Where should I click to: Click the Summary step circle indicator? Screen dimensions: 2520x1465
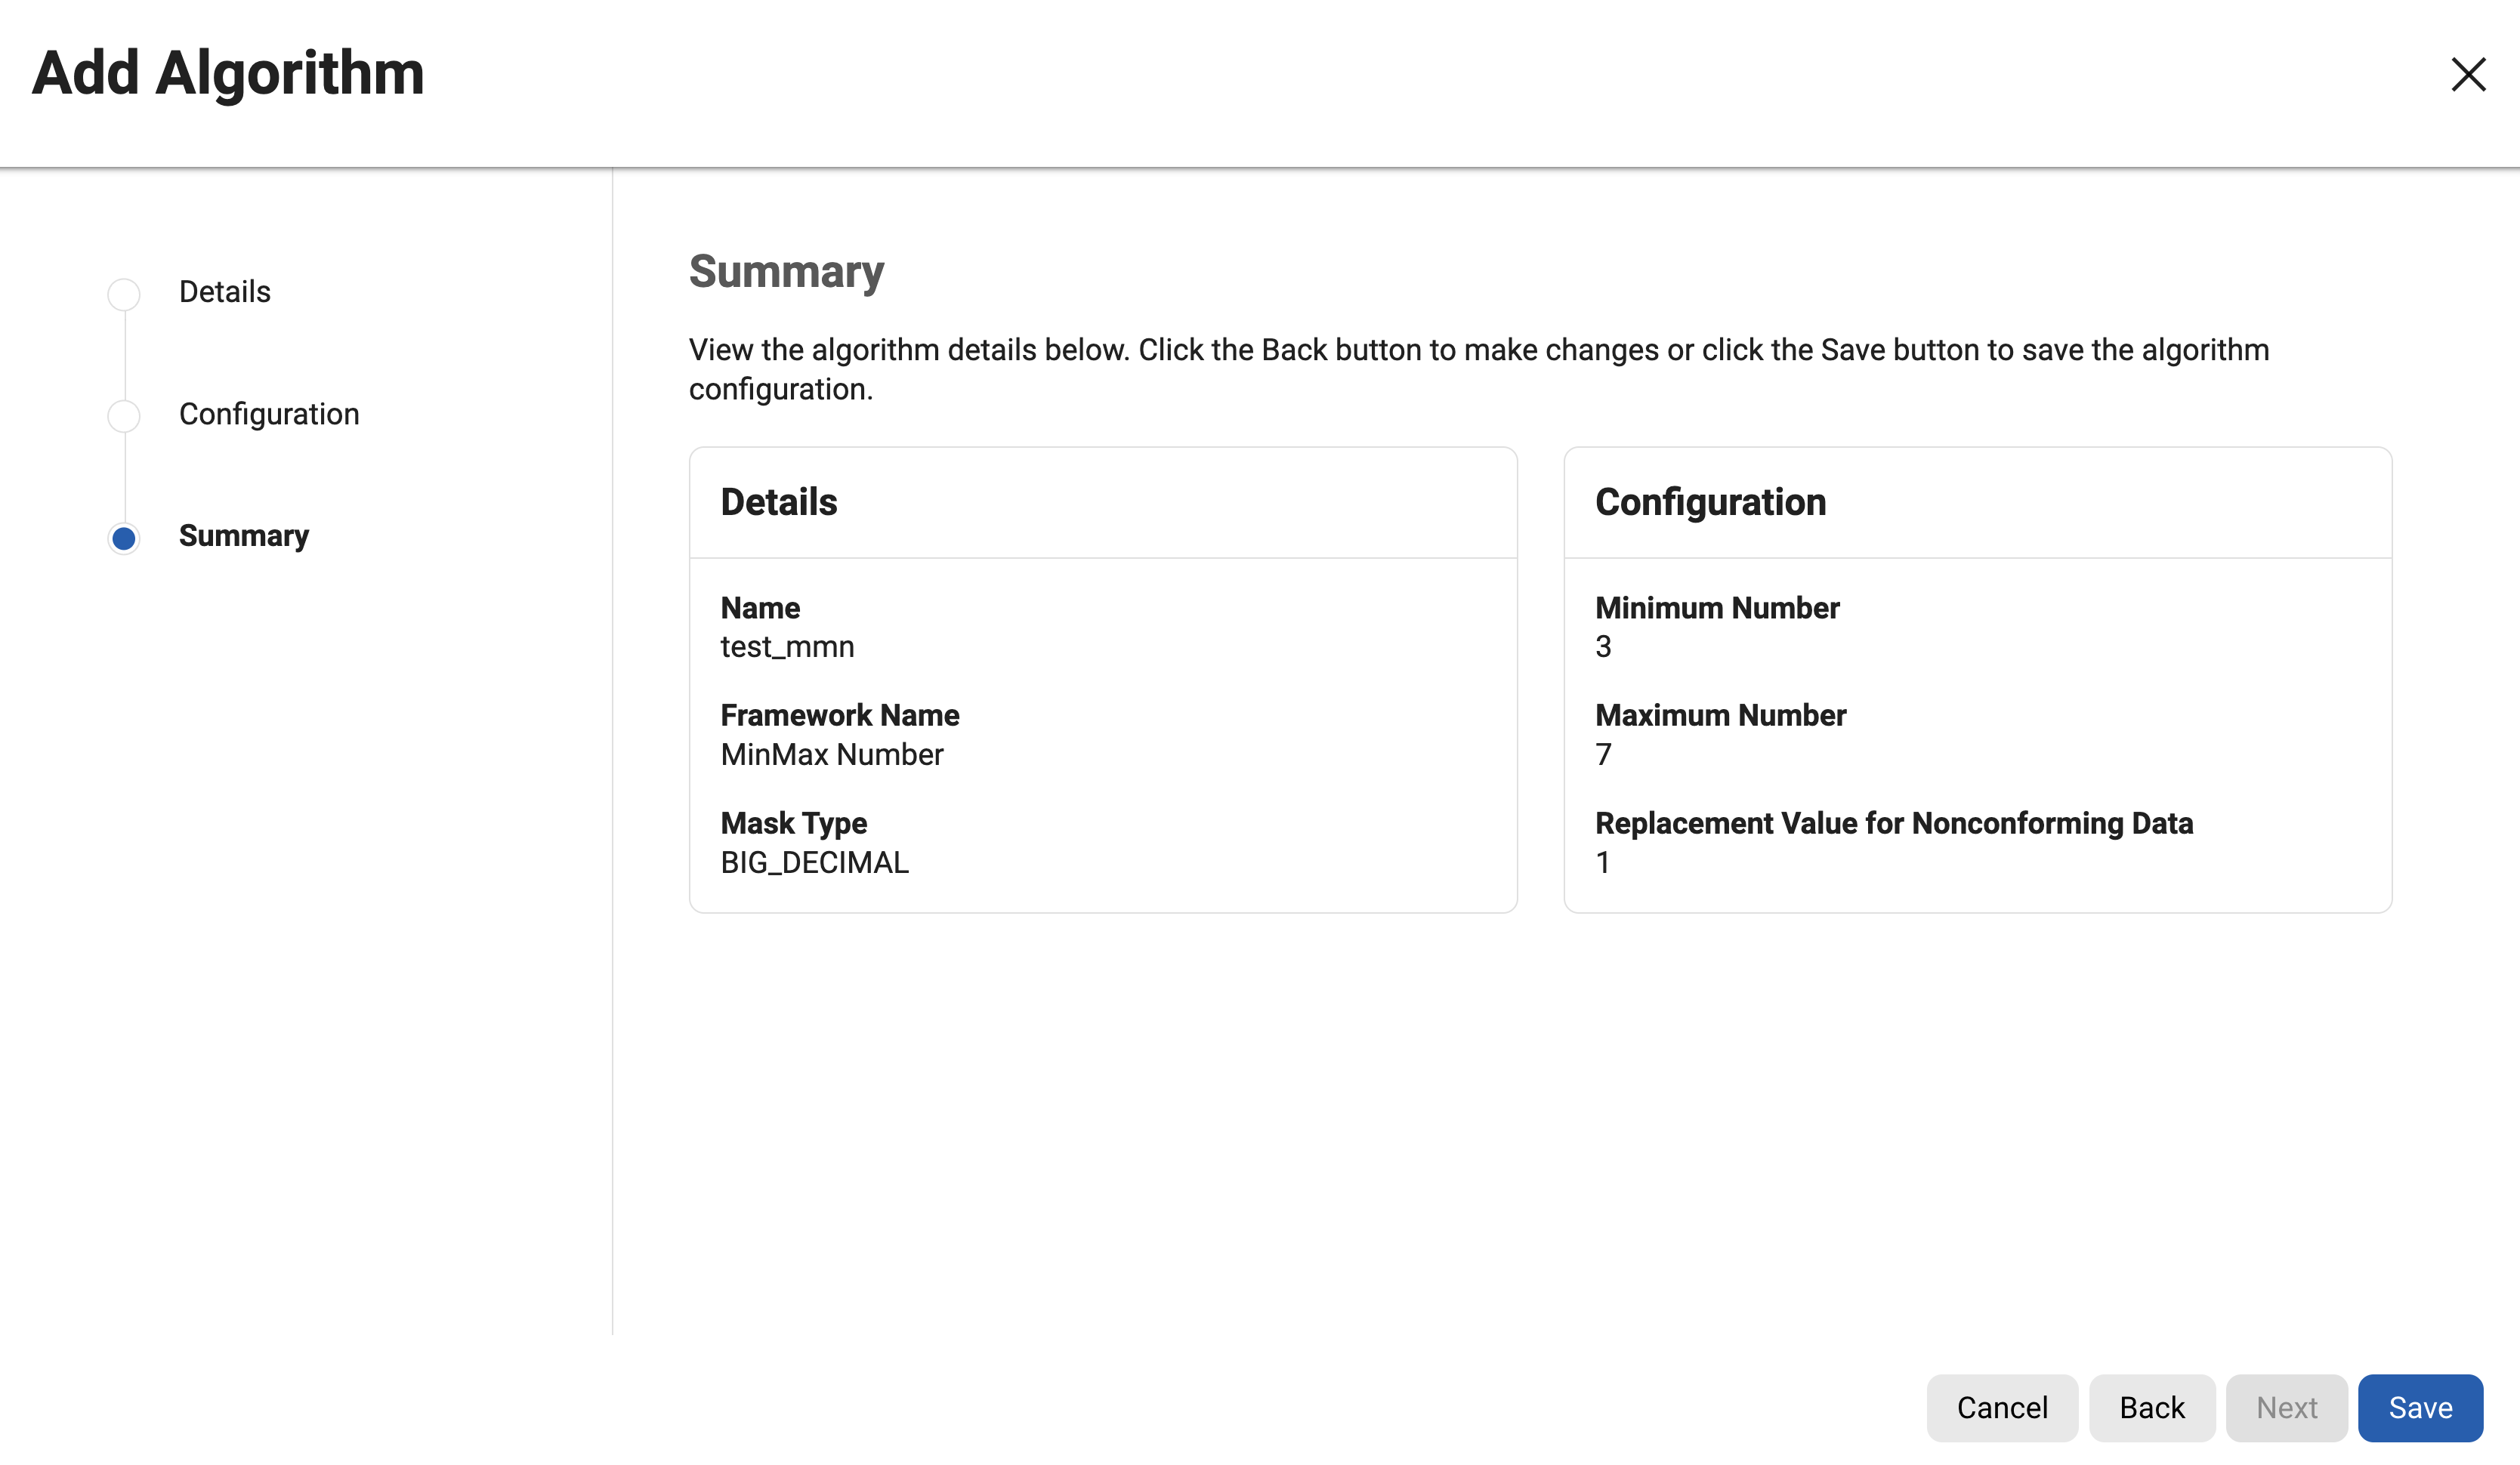coord(124,539)
